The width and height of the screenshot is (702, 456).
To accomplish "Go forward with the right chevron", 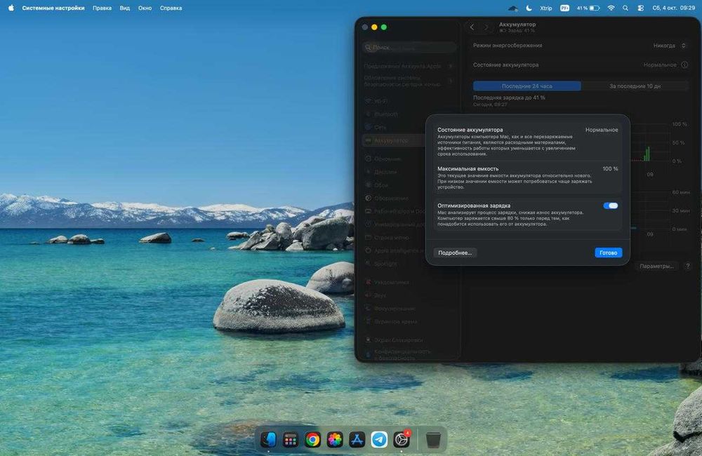I will [486, 27].
